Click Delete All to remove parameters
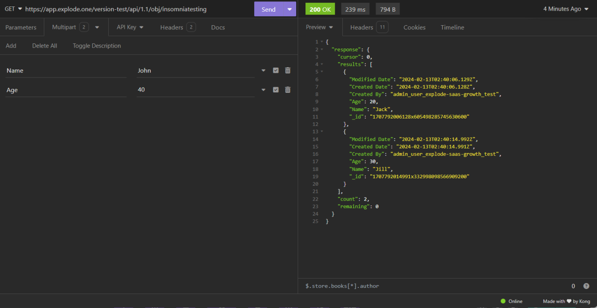Viewport: 597px width, 308px height. (44, 45)
